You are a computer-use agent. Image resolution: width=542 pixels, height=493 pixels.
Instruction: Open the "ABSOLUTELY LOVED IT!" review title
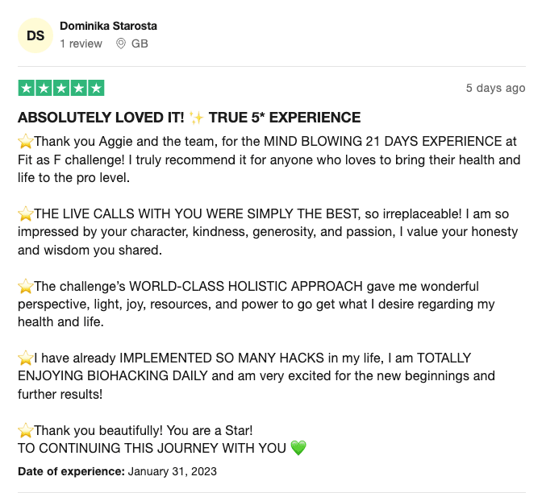[x=100, y=118]
